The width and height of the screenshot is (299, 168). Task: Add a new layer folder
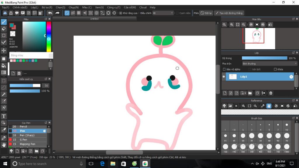coord(250,93)
